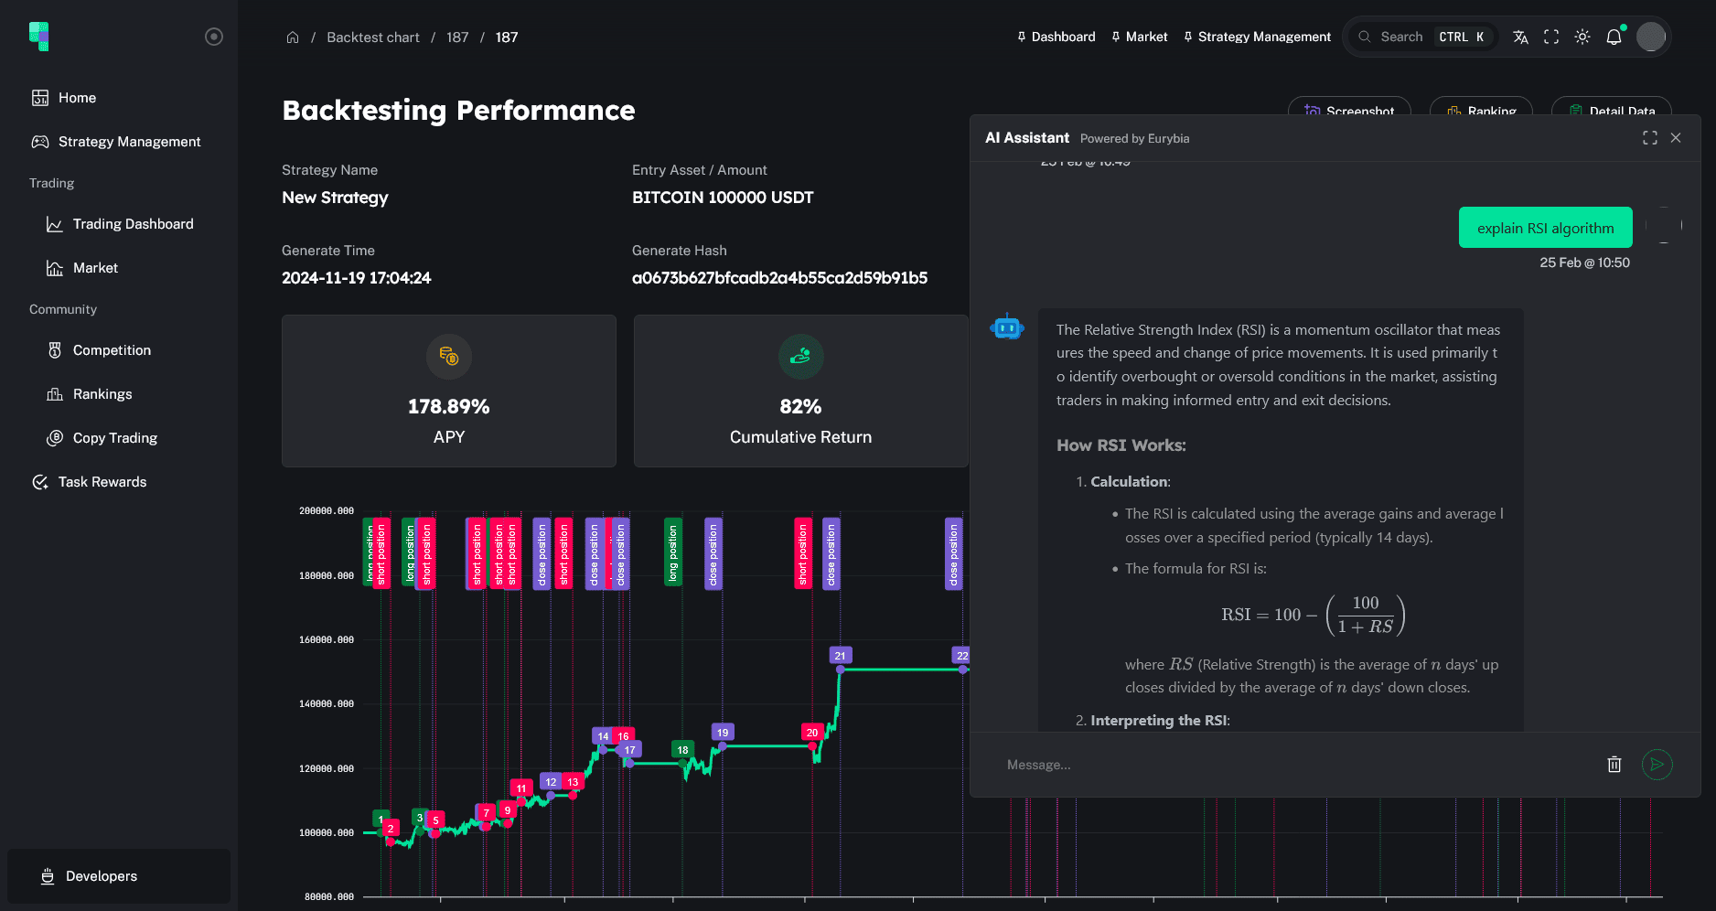The image size is (1716, 911).
Task: Delete chat history with trash icon
Action: (x=1614, y=765)
